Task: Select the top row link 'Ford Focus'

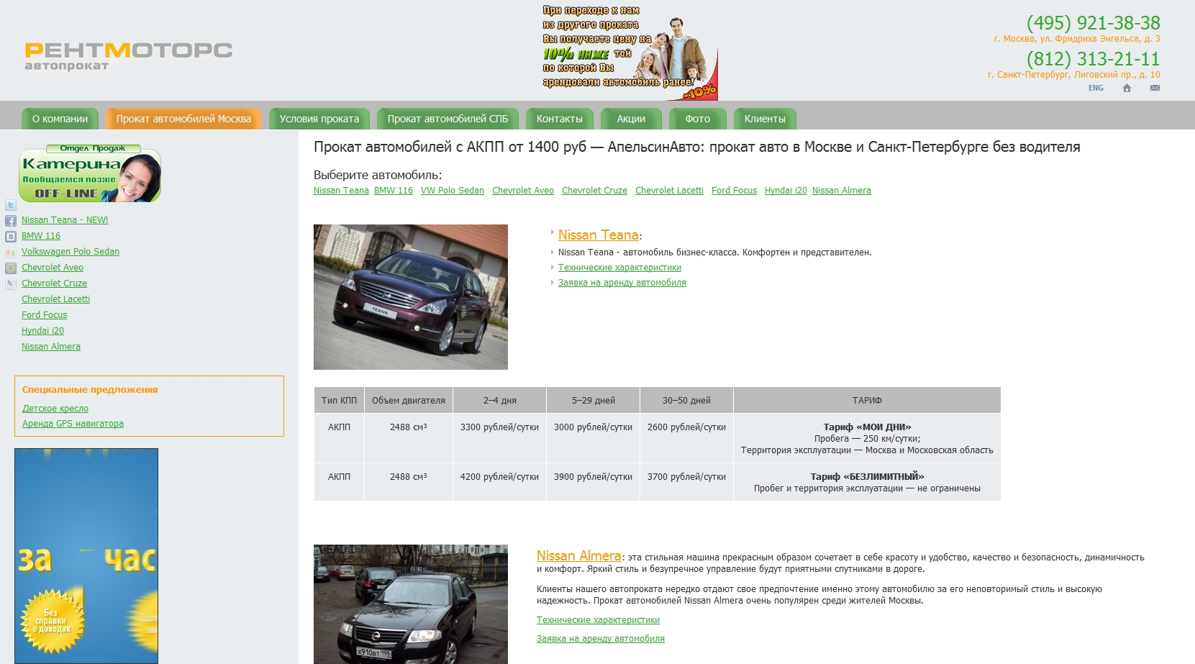Action: click(734, 191)
